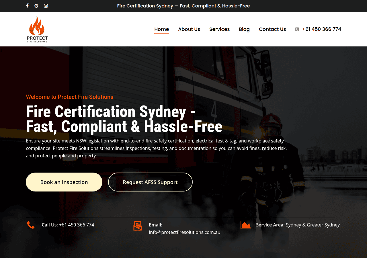Screen dimensions: 367x258
Task: Click the main Fire Certification Sydney headline
Action: 124,119
